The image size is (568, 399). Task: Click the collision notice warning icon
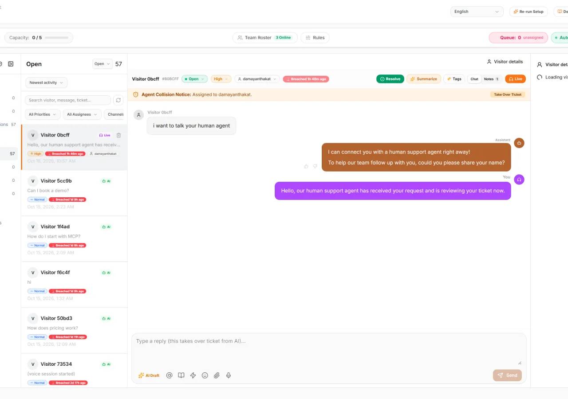click(x=136, y=94)
